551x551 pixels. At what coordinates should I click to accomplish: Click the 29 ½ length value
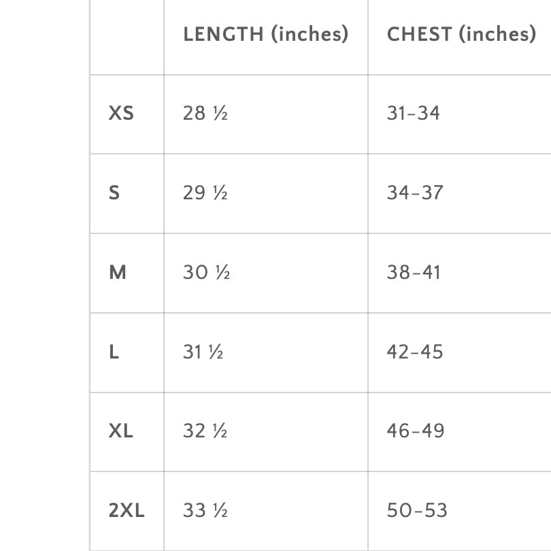click(x=205, y=193)
